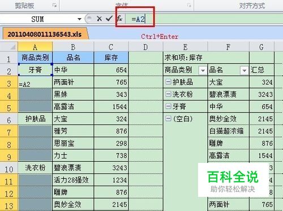Open the 字体 group dialog launcher
Image resolution: width=283 pixels, height=211 pixels.
click(189, 6)
